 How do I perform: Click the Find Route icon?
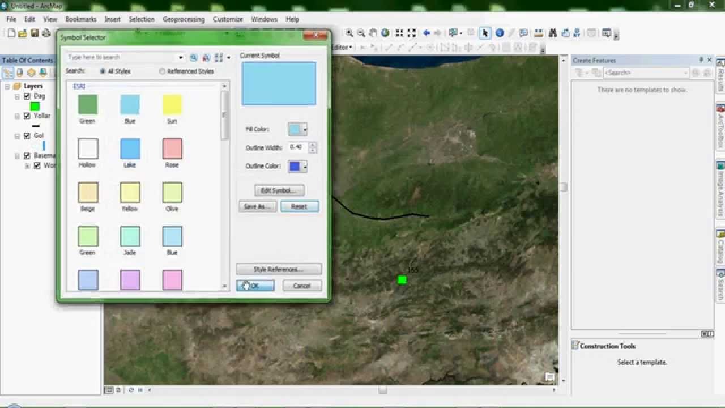coord(565,33)
